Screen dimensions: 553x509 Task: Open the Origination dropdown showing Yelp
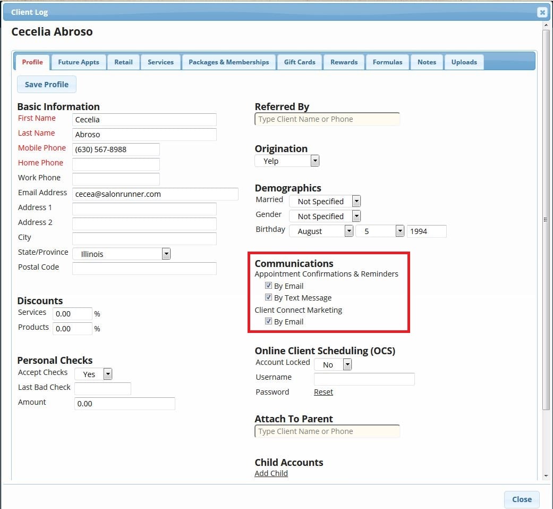[x=316, y=161]
